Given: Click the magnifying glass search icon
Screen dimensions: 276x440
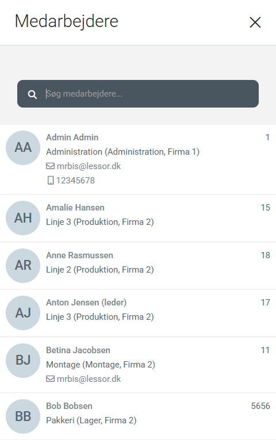Looking at the screenshot, I should tap(32, 94).
